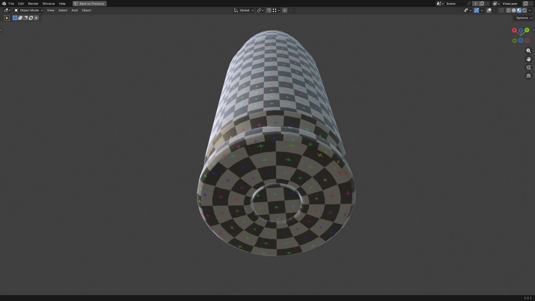Screen dimensions: 535x301
Task: Open the snapping options dropdown
Action: coord(276,10)
